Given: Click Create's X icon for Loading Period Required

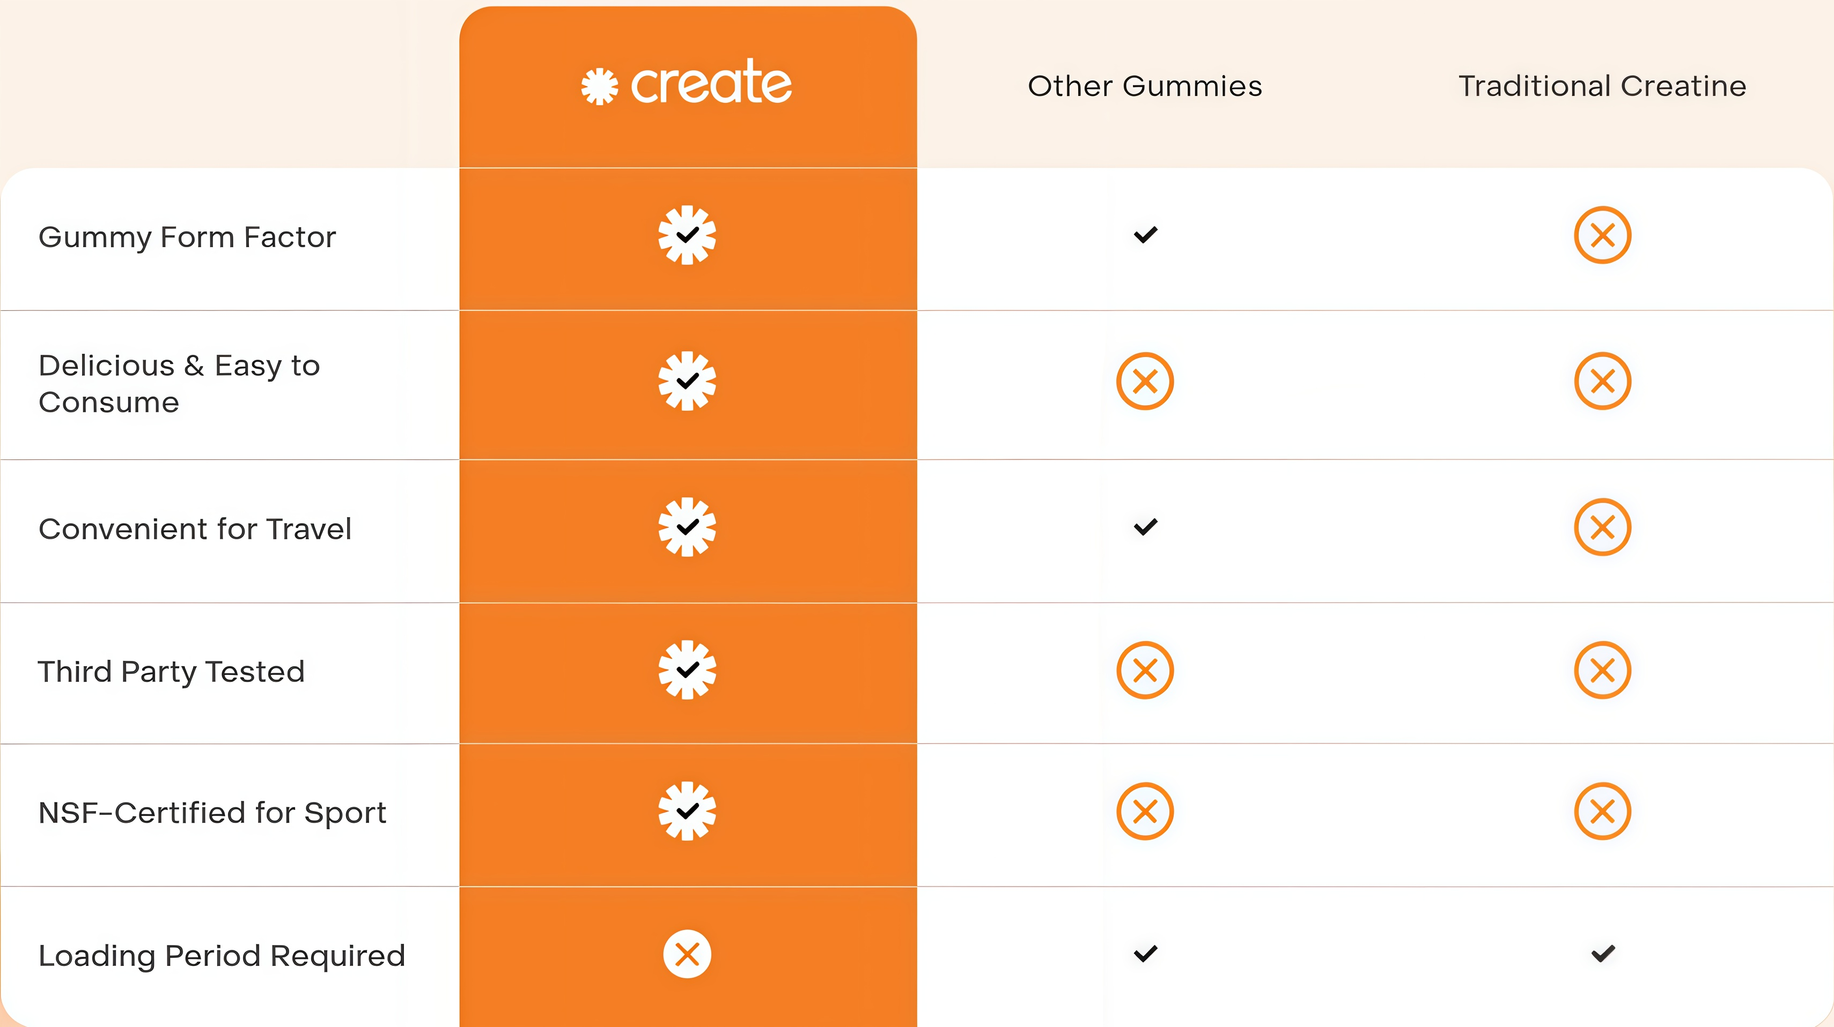Looking at the screenshot, I should point(687,954).
